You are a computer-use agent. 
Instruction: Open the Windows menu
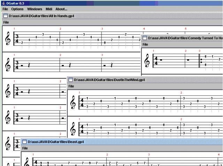tap(34, 9)
